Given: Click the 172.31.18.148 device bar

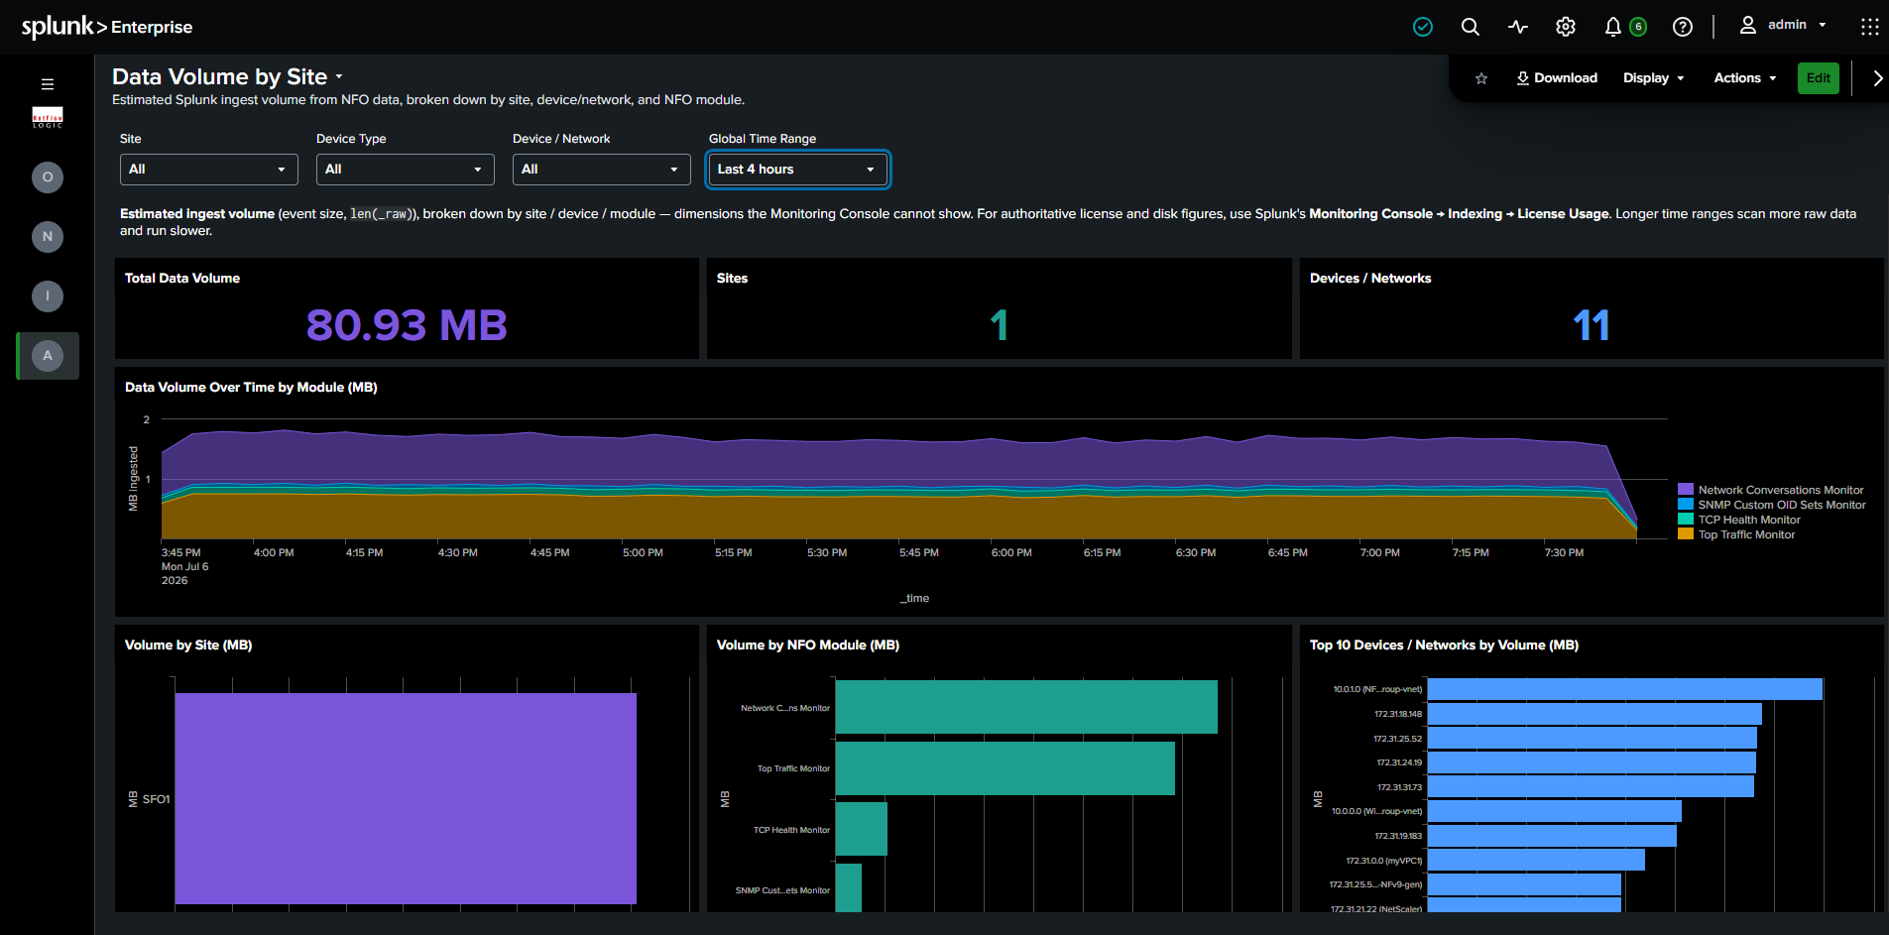Looking at the screenshot, I should click(x=1594, y=714).
